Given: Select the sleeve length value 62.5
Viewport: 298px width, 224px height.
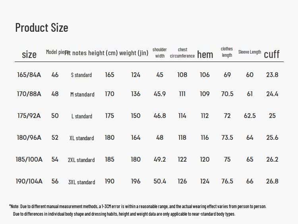Looking at the screenshot, I should (x=250, y=116).
